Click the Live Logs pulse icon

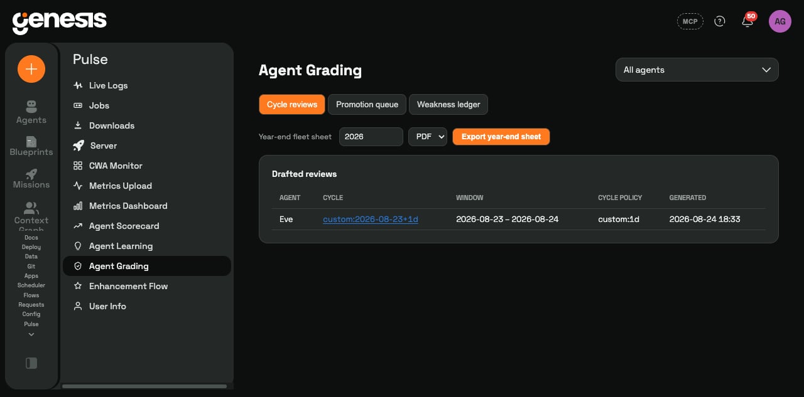coord(78,85)
